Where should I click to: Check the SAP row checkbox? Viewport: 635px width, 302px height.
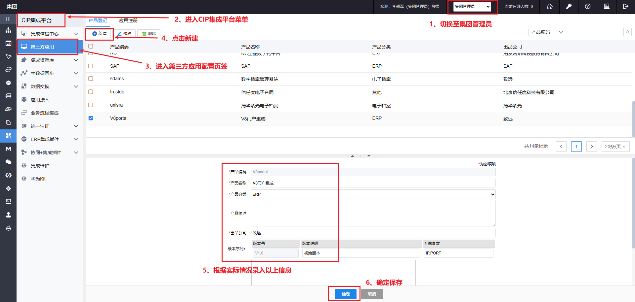(x=91, y=66)
